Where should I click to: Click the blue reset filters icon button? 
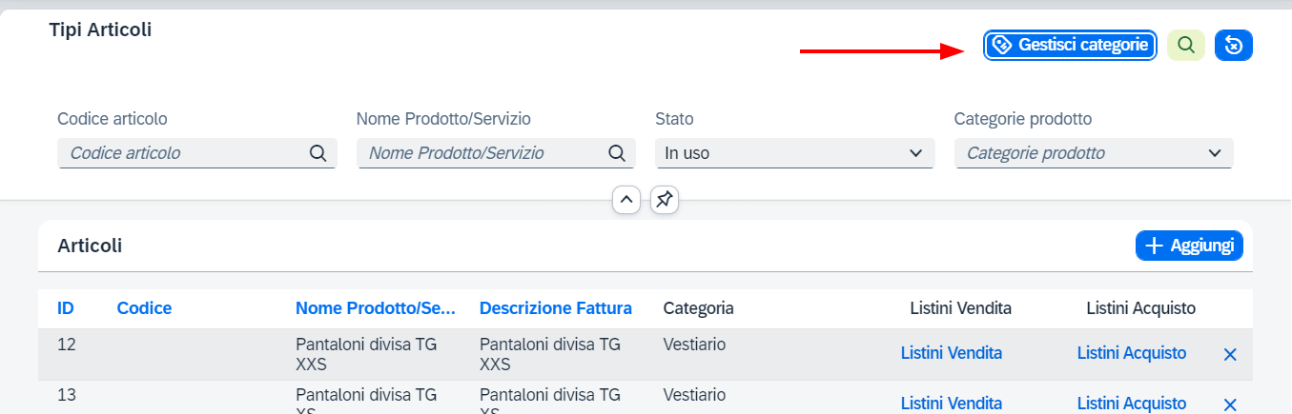1234,45
